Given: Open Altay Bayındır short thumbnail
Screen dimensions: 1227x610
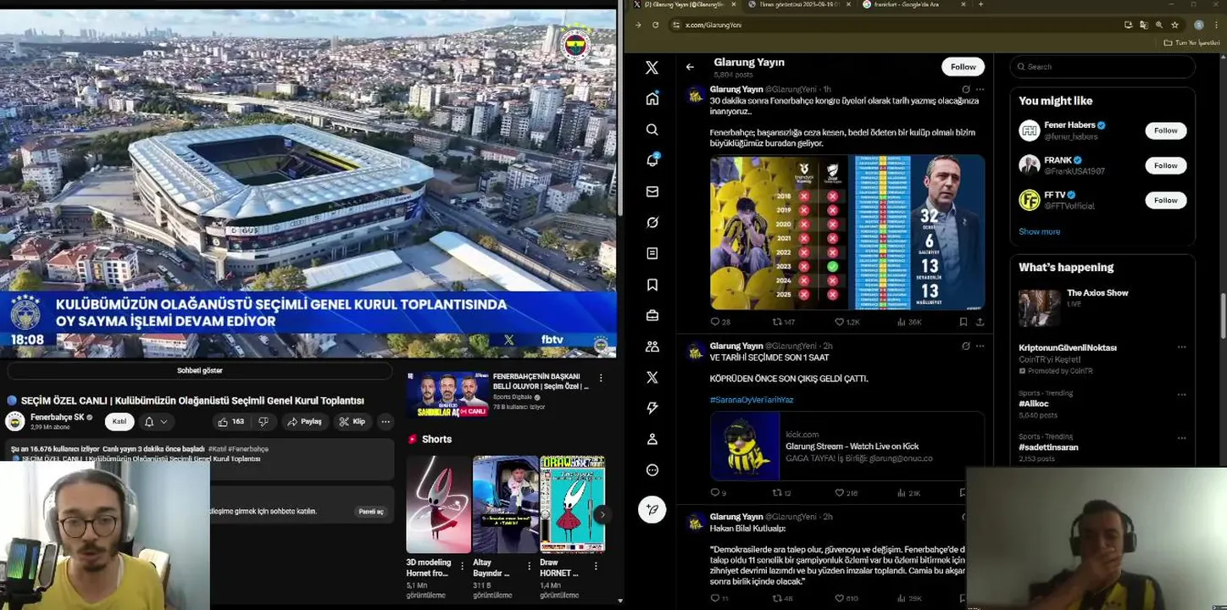Looking at the screenshot, I should click(505, 504).
